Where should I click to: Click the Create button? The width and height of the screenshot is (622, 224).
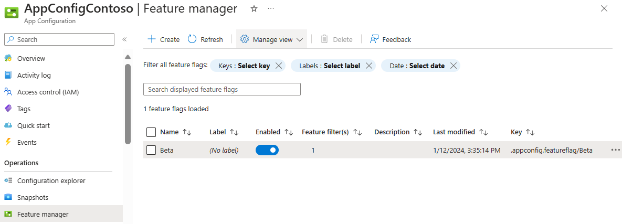163,39
